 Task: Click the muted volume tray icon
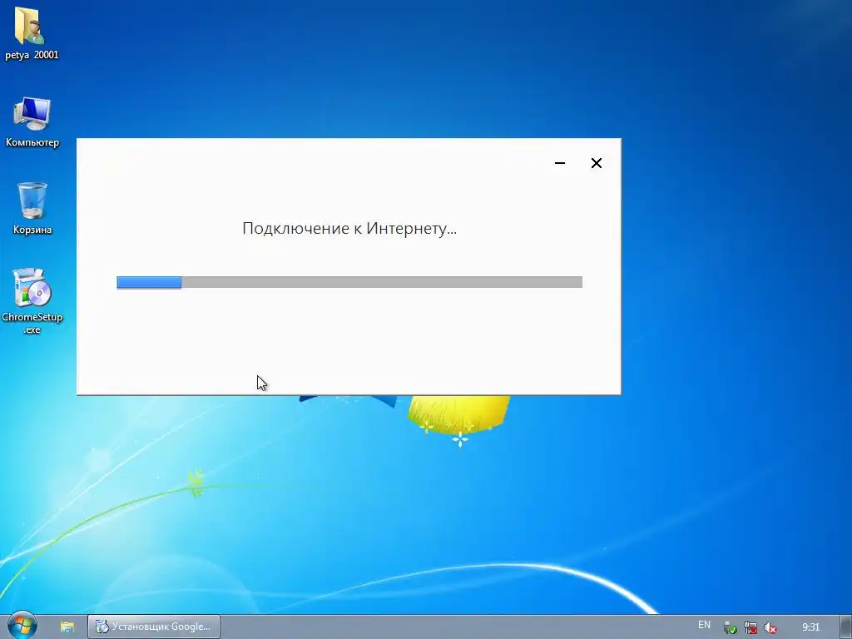[770, 627]
